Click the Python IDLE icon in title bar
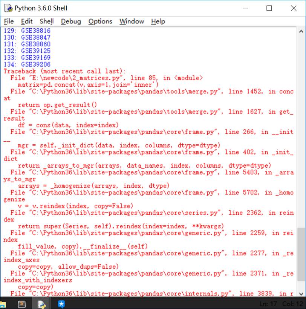Viewport: 306px width, 309px height. click(8, 8)
